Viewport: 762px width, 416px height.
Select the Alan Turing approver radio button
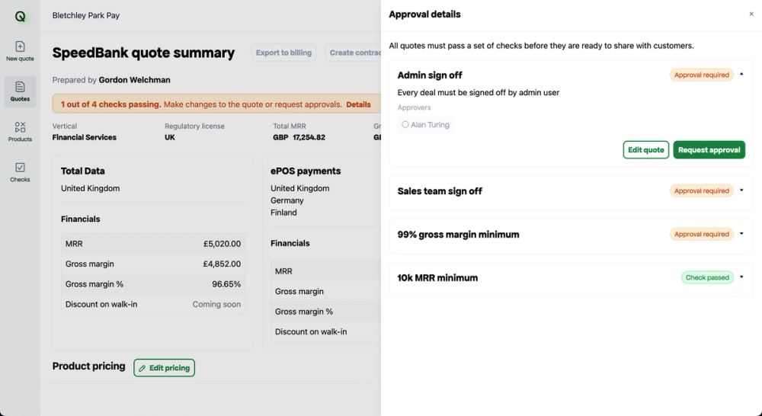coord(405,124)
